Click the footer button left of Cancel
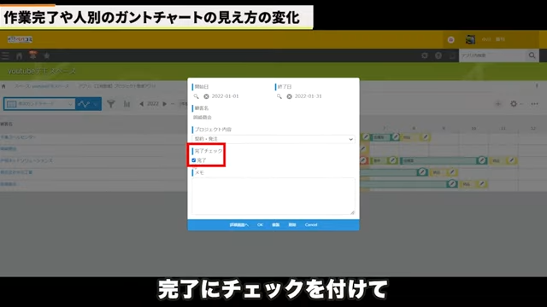 point(292,225)
